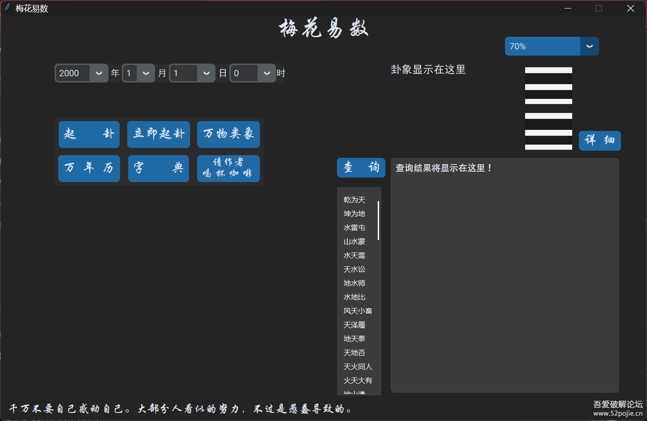The width and height of the screenshot is (647, 421).
Task: Click the hour value field showing 0
Action: pos(244,73)
